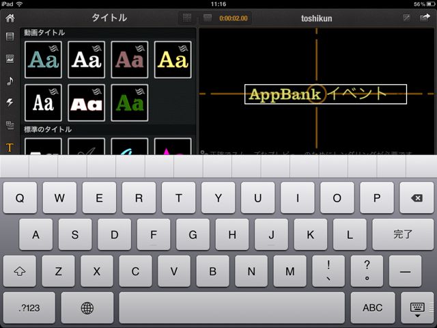Tap the G key
437x328 pixels.
point(193,234)
